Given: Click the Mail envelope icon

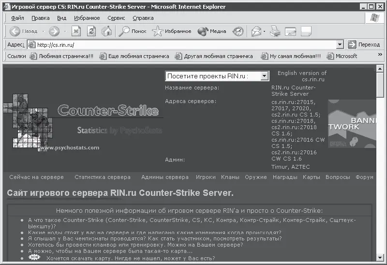Looking at the screenshot, I should point(256,31).
